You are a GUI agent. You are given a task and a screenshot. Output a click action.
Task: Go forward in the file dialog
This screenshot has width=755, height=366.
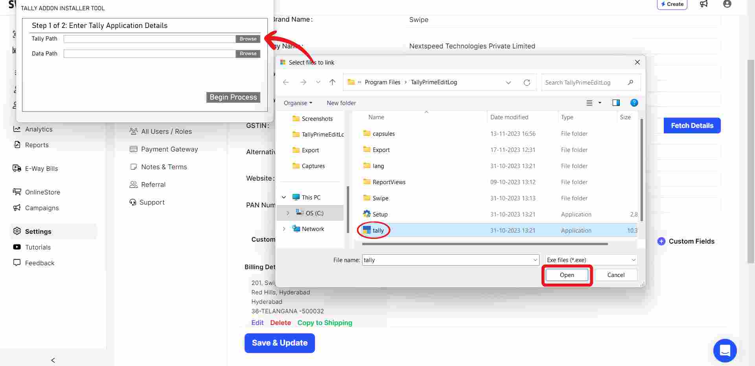tap(303, 82)
